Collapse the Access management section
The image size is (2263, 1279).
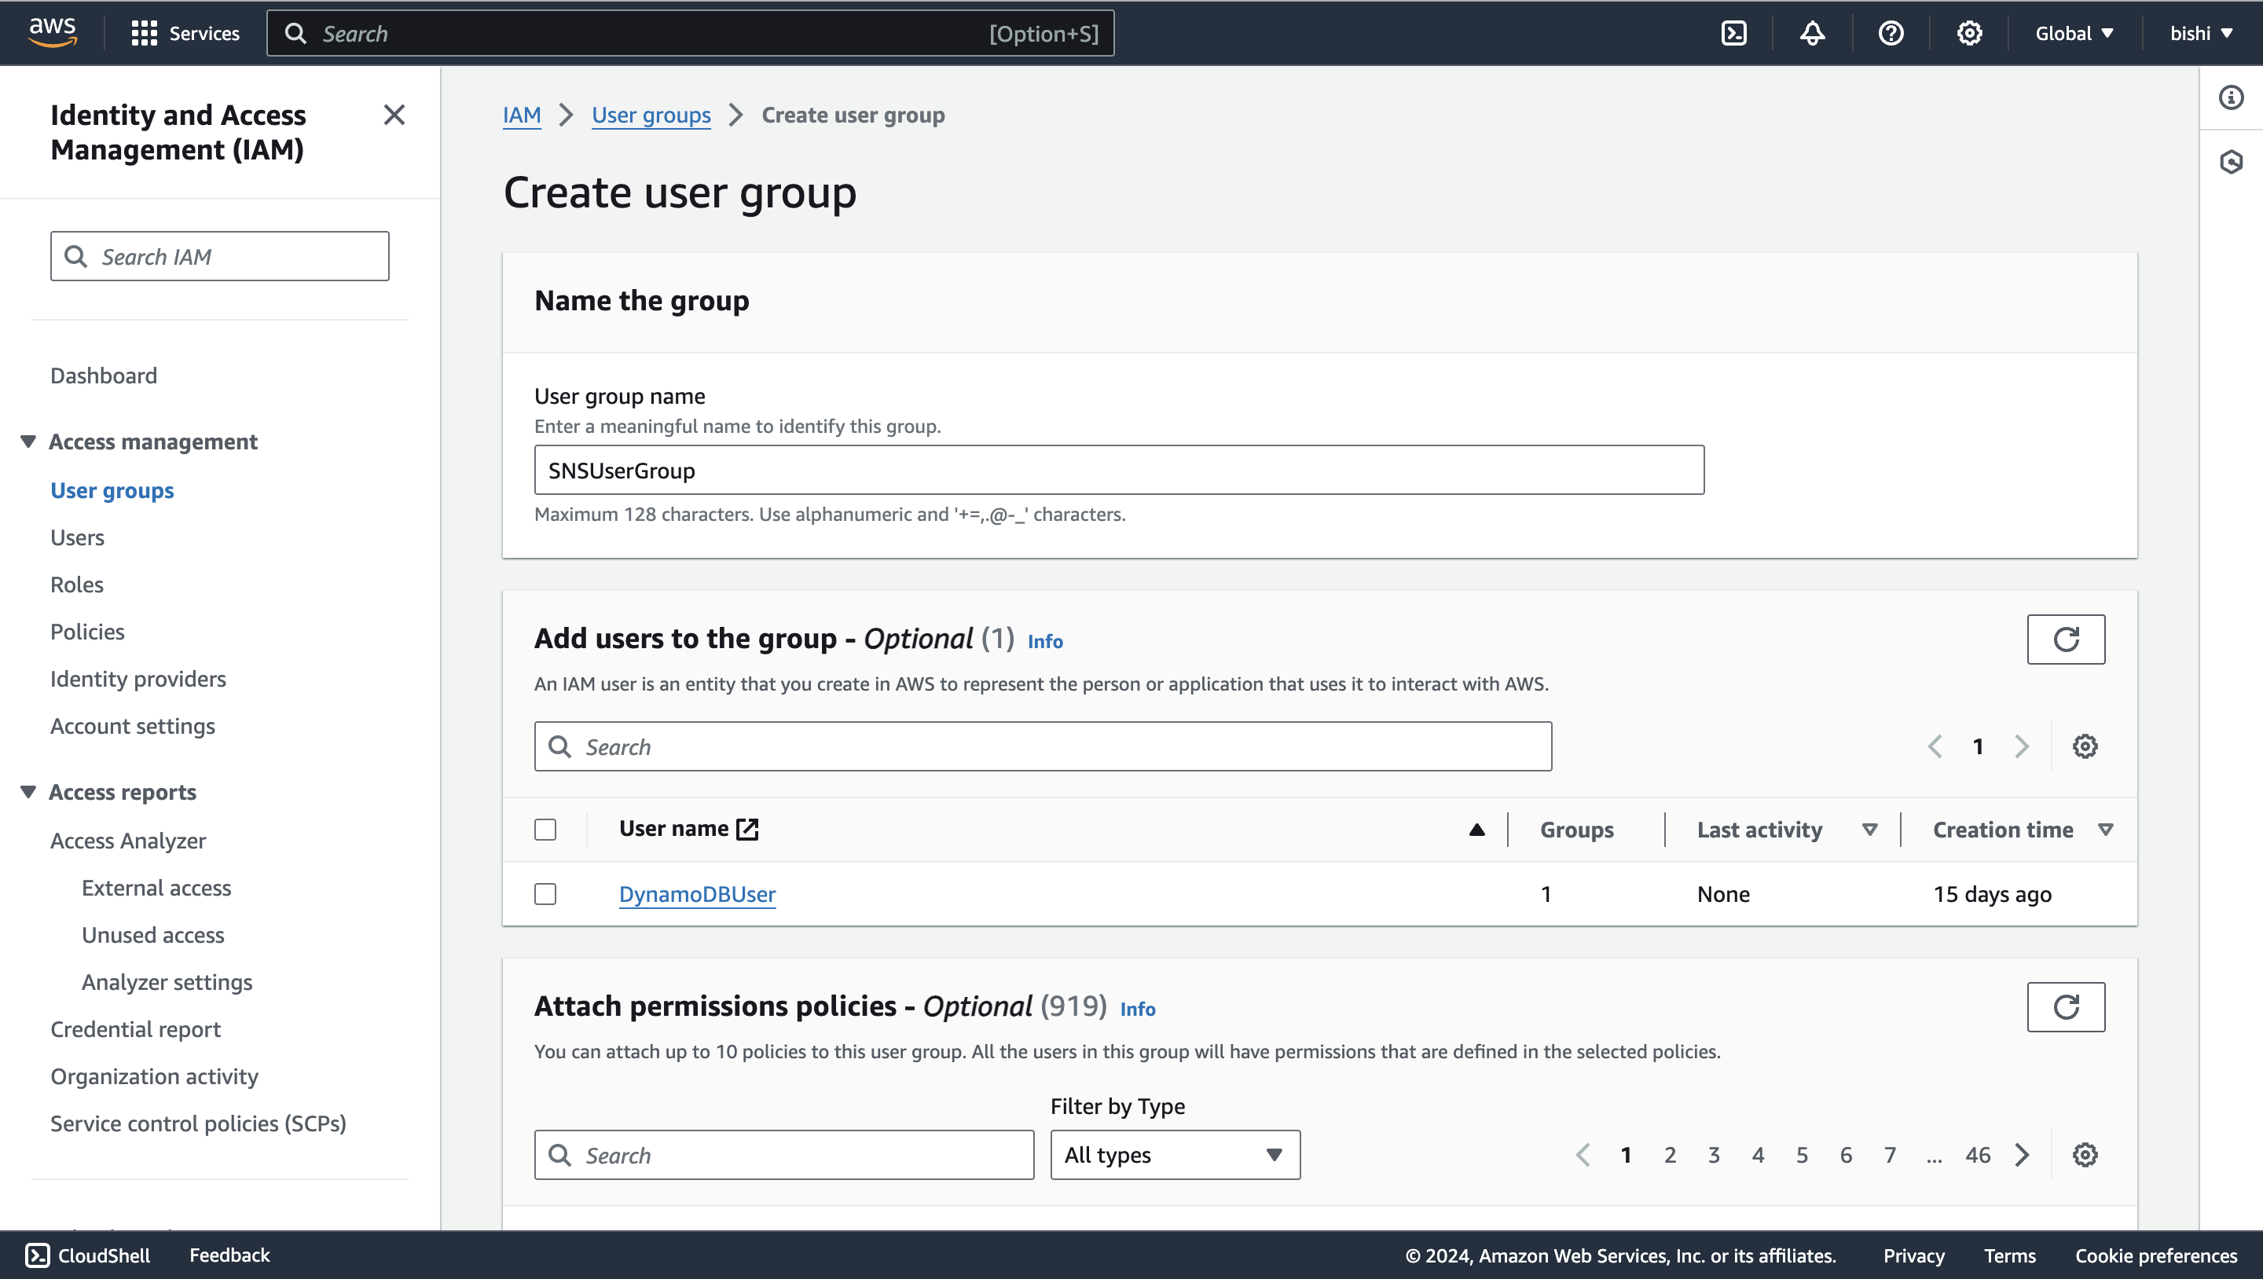click(28, 442)
